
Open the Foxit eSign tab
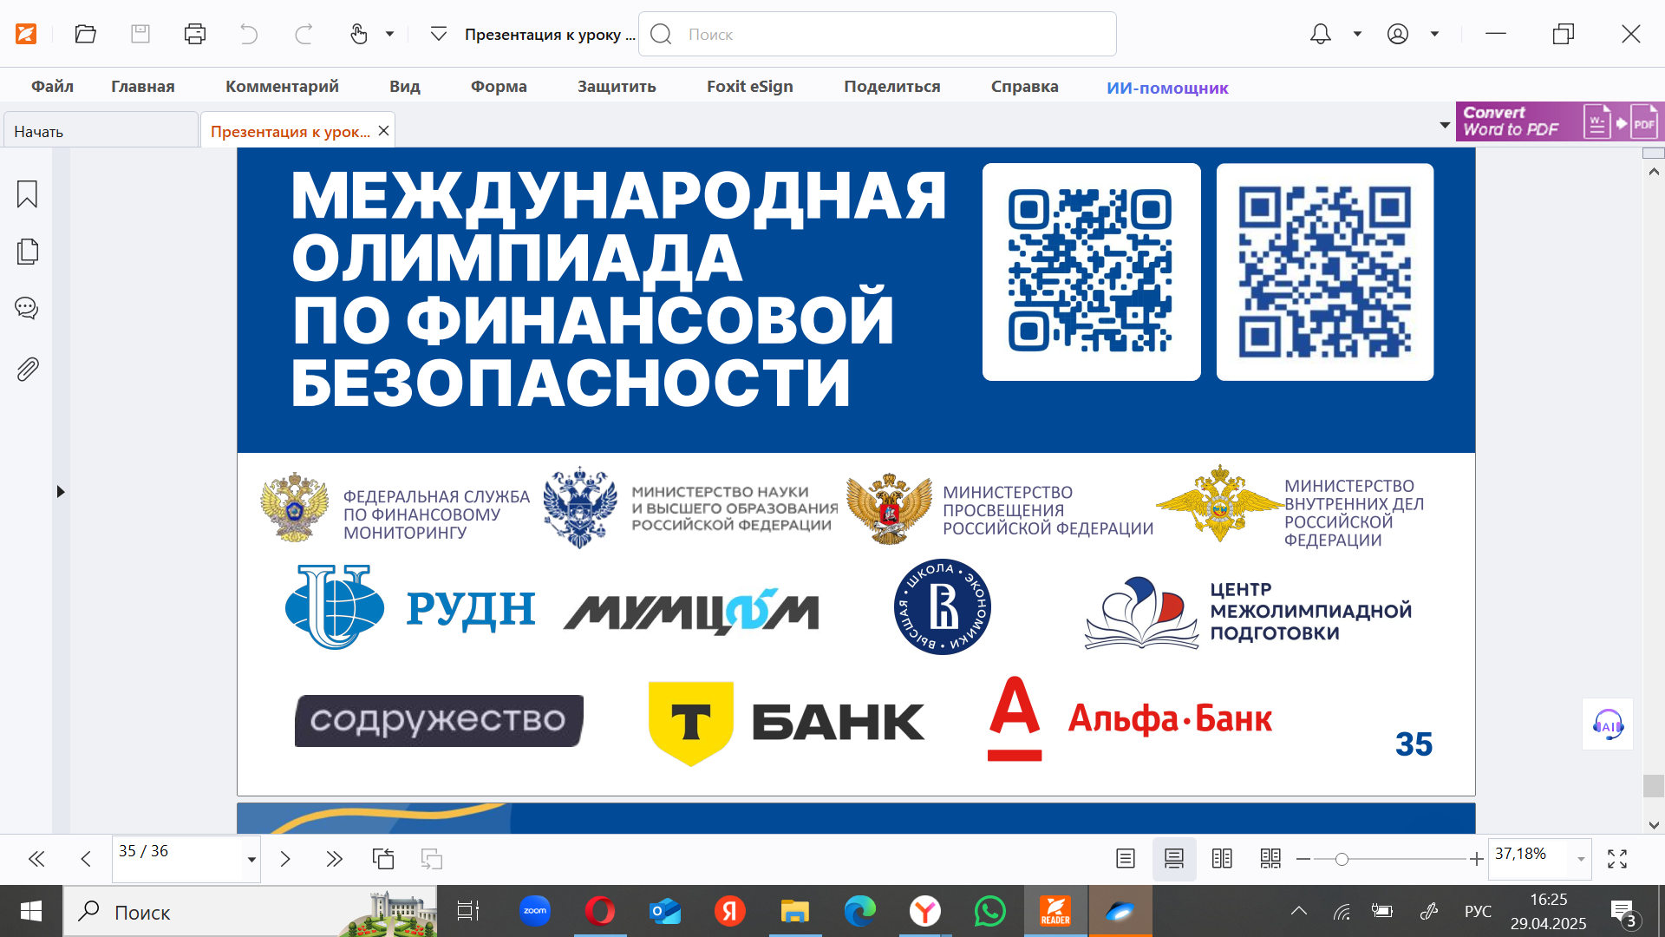pyautogui.click(x=750, y=87)
